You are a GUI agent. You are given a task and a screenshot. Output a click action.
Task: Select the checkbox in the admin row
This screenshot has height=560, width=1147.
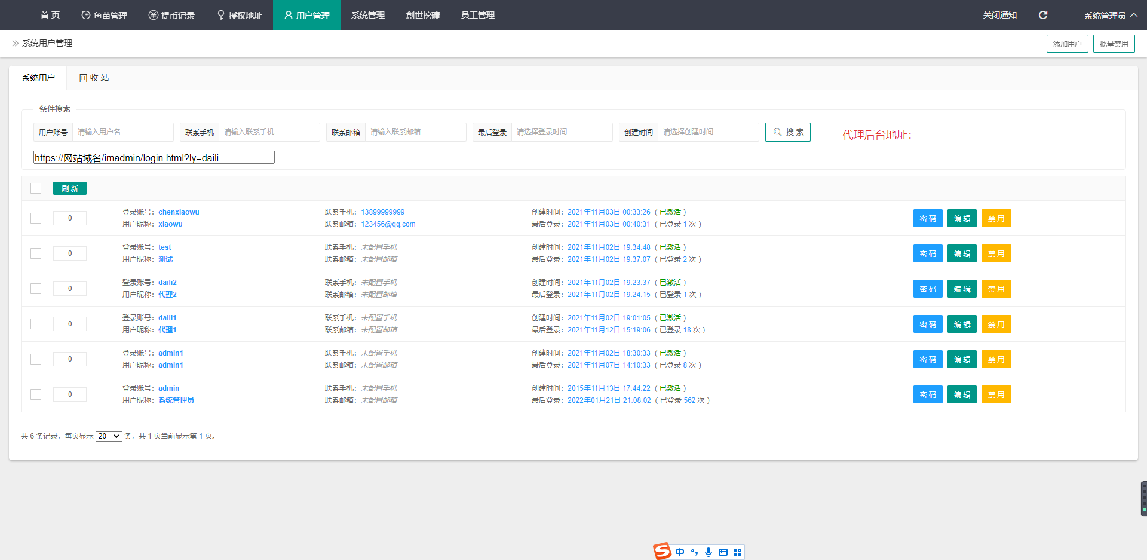tap(36, 394)
